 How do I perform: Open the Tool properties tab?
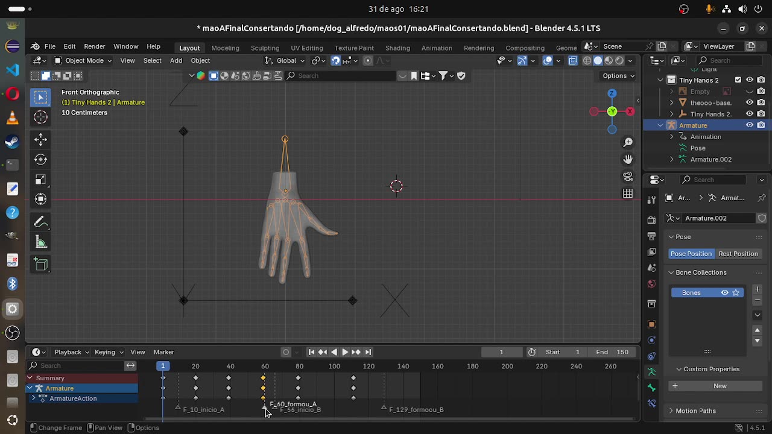[x=651, y=200]
